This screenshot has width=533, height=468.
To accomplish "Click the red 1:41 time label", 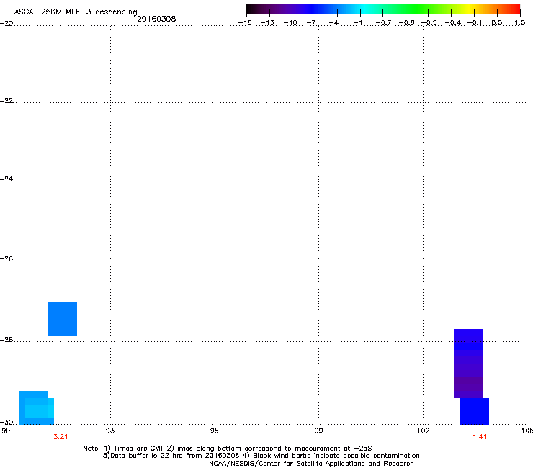I will tap(480, 437).
